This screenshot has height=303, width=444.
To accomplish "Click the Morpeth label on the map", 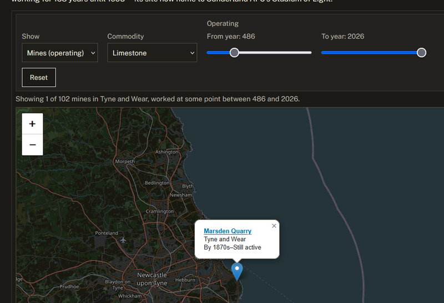I will tap(125, 161).
